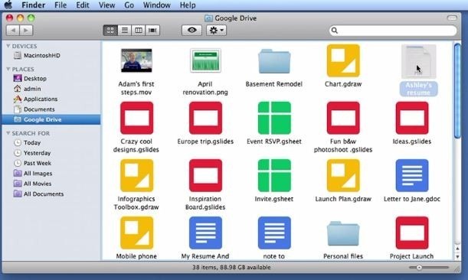Select Infographics Toolbox.gdraw file
Viewport: 468px width, 280px height.
pos(136,175)
